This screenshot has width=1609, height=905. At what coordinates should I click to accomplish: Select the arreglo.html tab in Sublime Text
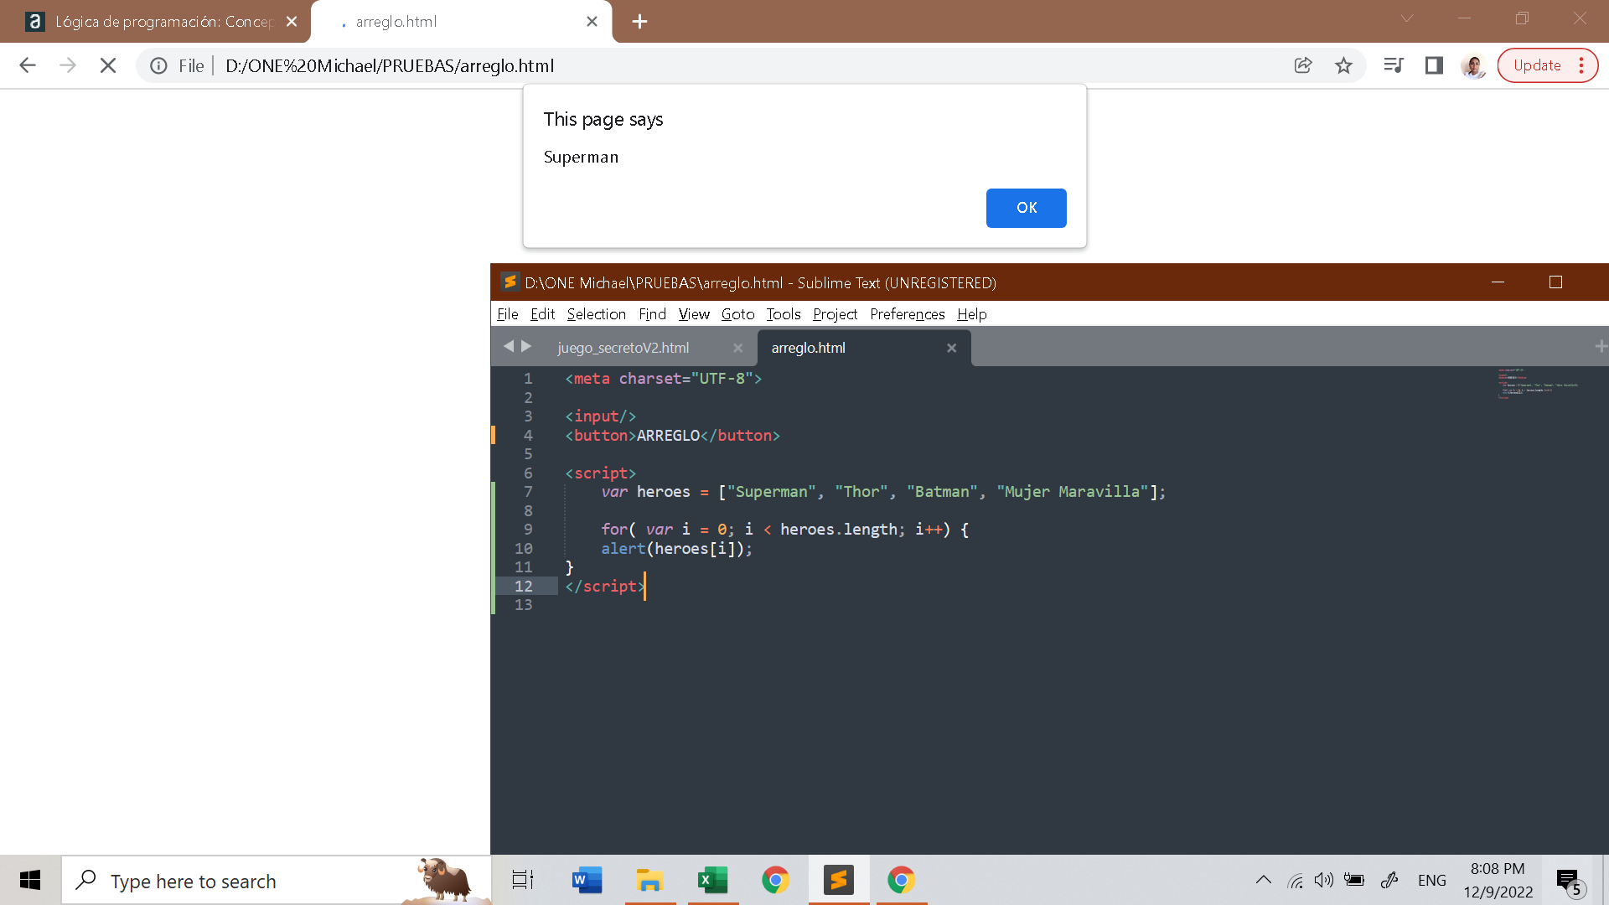click(807, 347)
